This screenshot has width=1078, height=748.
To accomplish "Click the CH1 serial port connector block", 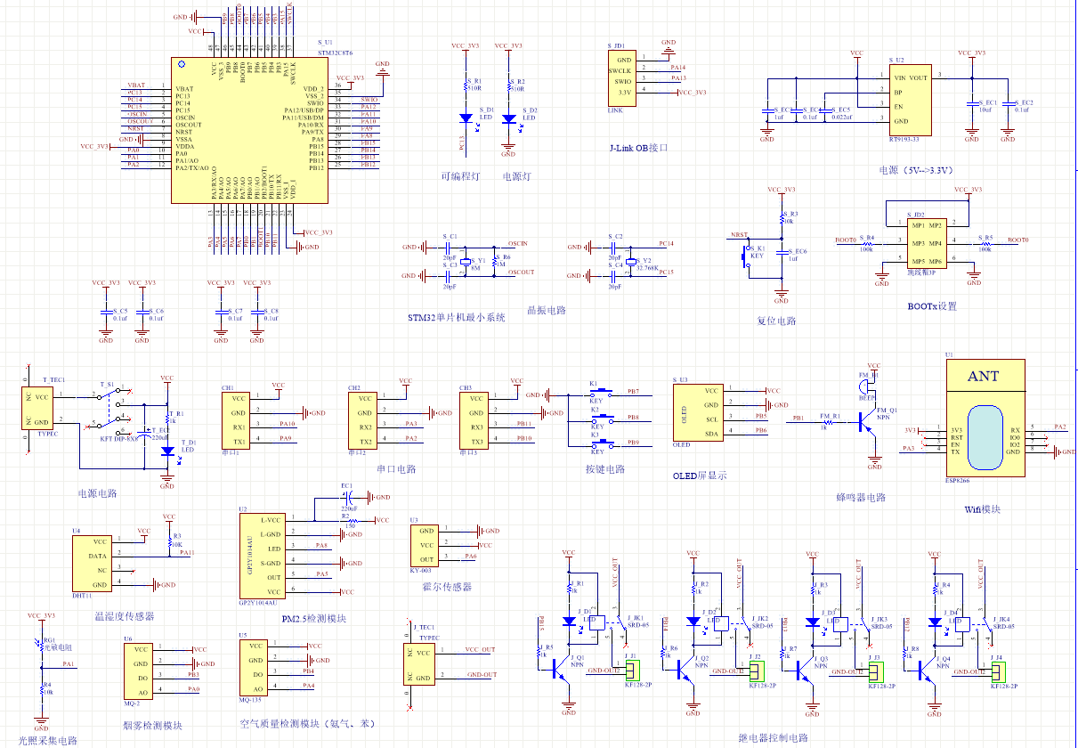I will click(x=237, y=420).
